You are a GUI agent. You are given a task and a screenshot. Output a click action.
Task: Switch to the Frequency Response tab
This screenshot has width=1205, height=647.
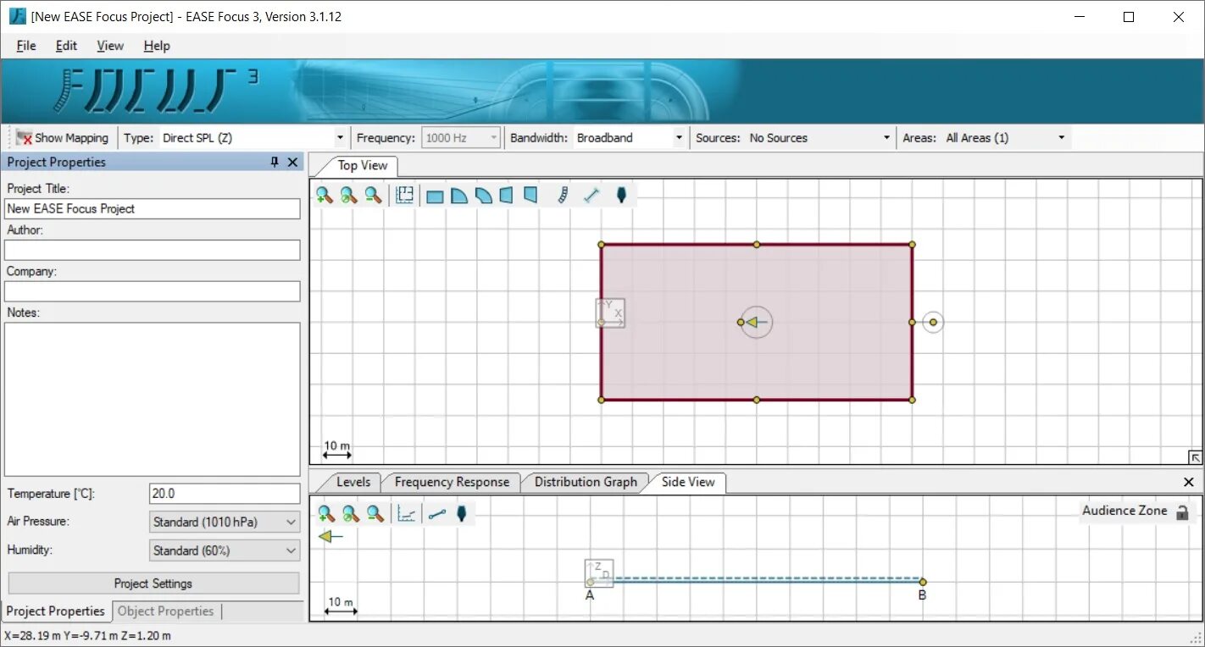(452, 482)
